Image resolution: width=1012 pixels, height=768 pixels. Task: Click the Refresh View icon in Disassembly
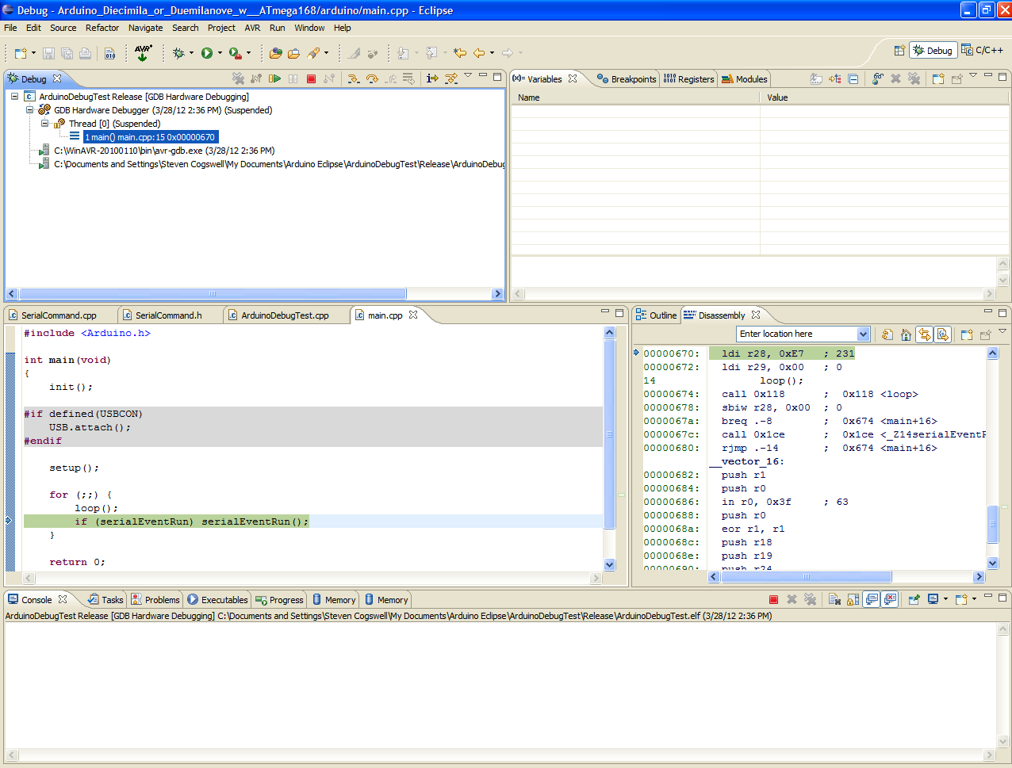pos(887,334)
